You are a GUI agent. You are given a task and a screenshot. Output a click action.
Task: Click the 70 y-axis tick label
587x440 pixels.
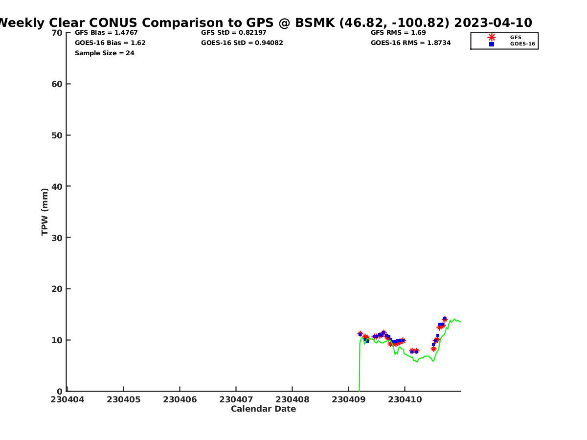pos(57,33)
